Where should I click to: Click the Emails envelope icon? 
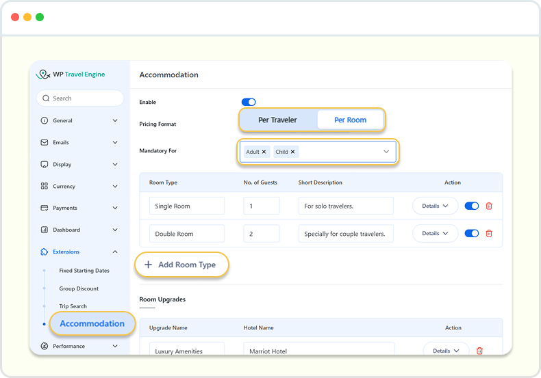44,143
